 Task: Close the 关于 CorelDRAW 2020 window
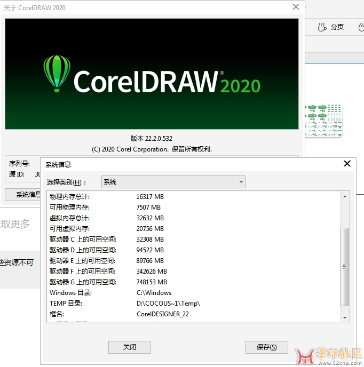click(296, 7)
